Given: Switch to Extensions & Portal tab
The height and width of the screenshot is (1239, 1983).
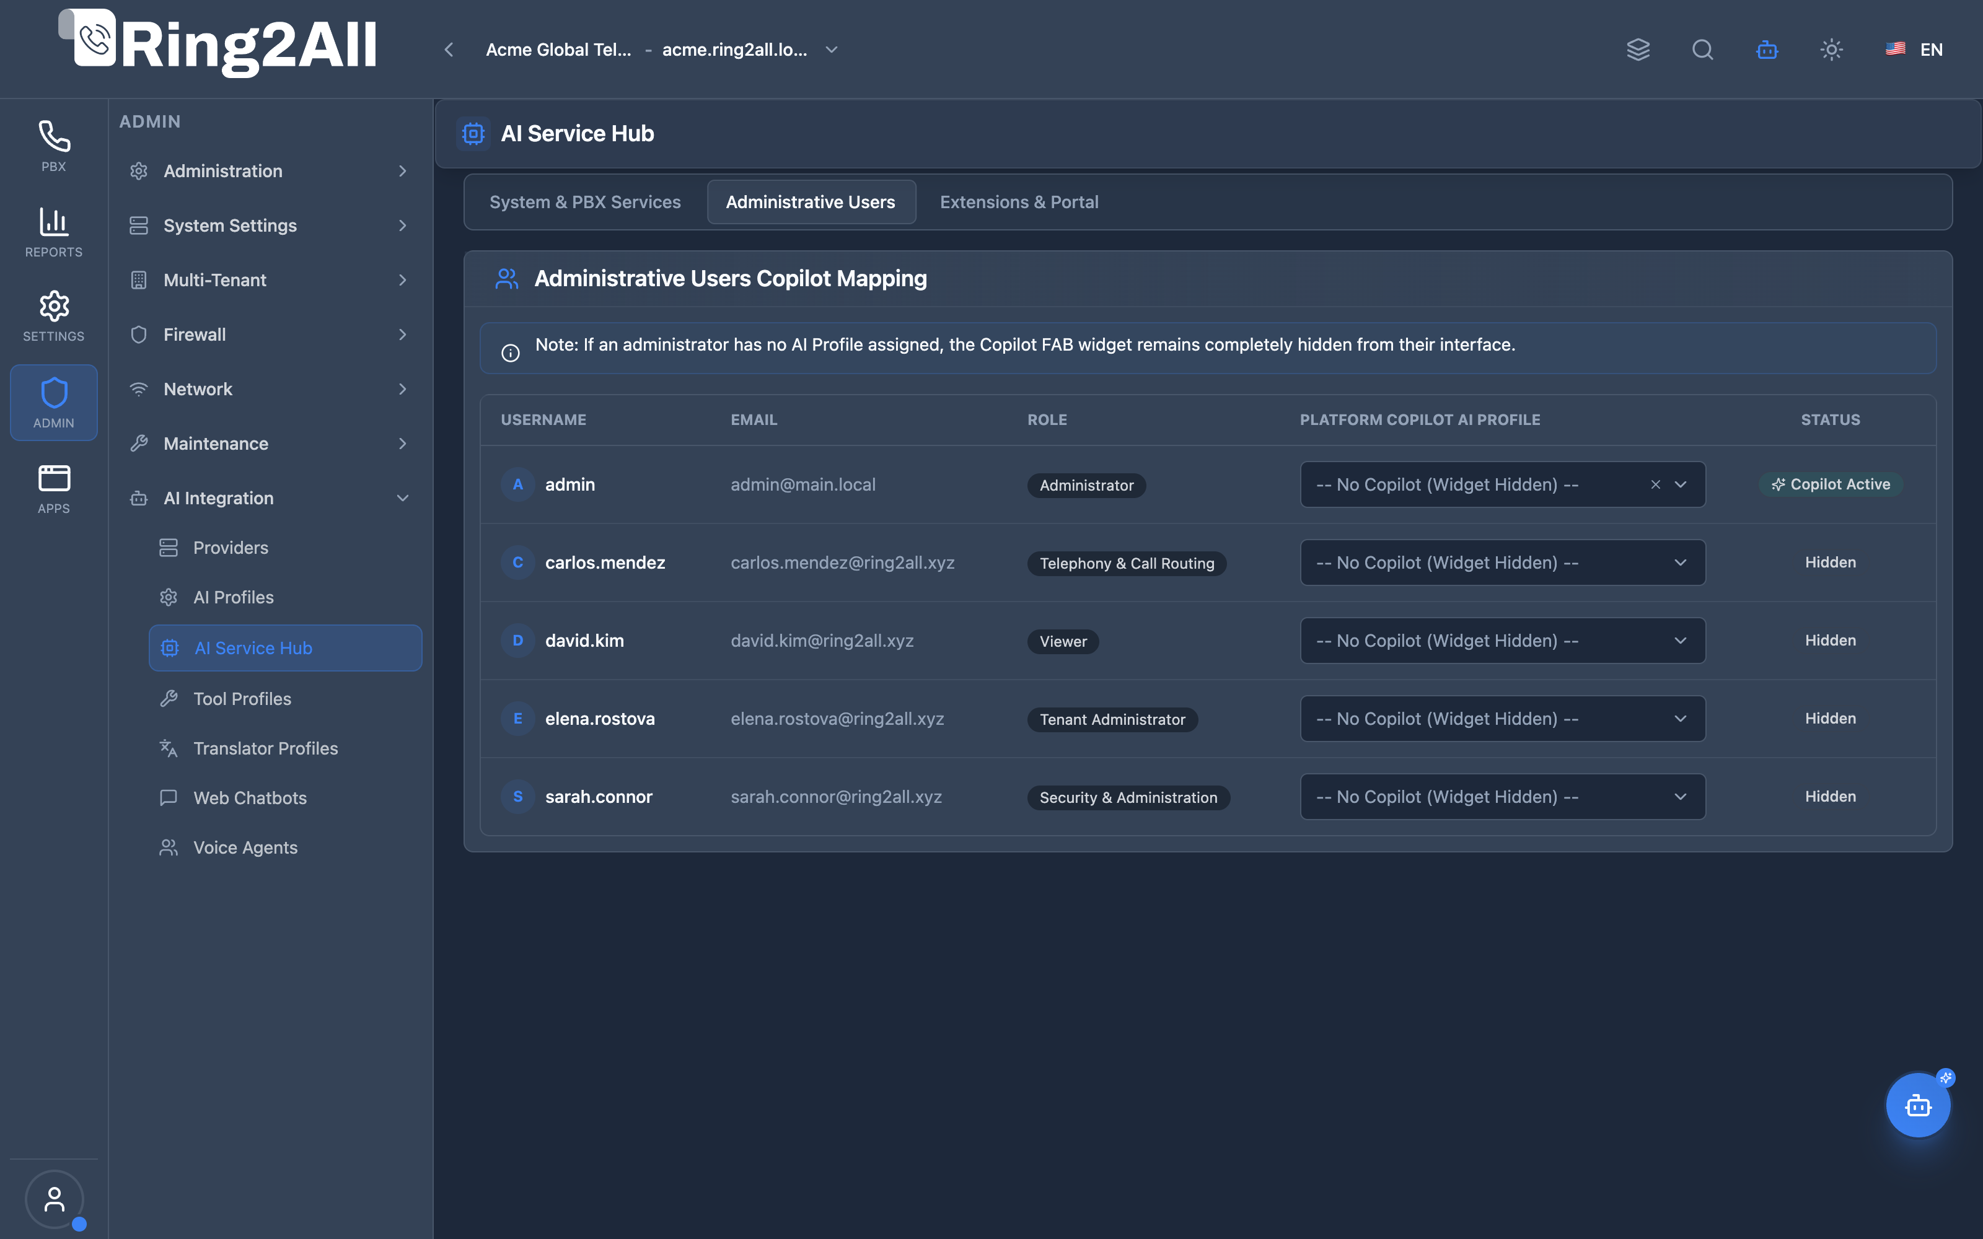Looking at the screenshot, I should (x=1019, y=201).
